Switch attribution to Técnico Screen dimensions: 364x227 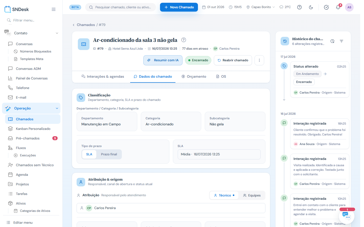pyautogui.click(x=224, y=195)
